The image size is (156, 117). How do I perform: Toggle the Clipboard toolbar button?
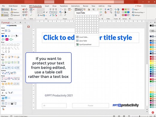click(x=15, y=15)
